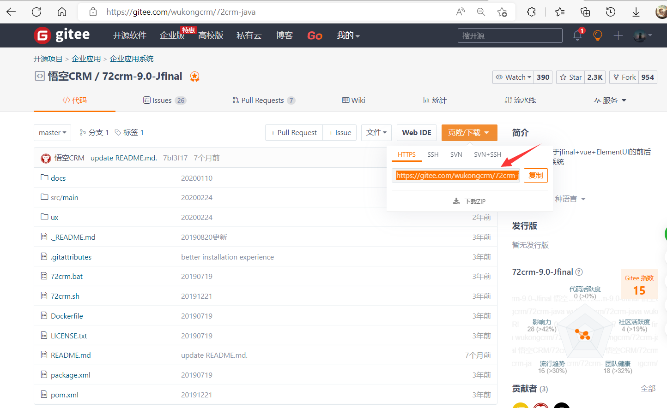
Task: Switch to the 代码 tab
Action: (x=75, y=101)
